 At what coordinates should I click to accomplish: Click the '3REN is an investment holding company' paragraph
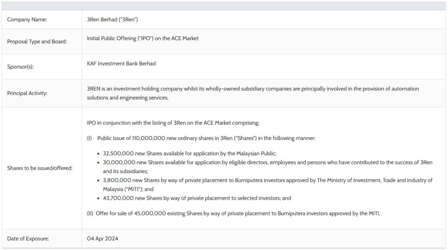tap(253, 93)
